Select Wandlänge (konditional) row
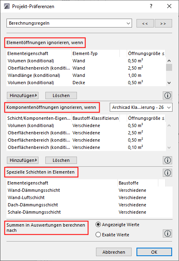179x261 pixels. click(x=86, y=75)
